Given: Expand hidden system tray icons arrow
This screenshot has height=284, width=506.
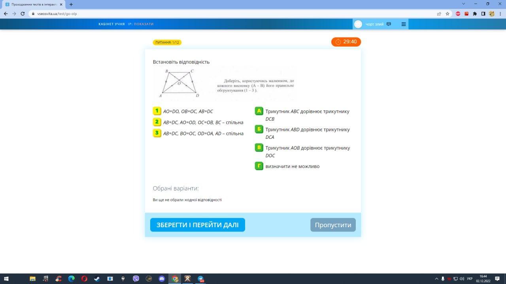Looking at the screenshot, I should pyautogui.click(x=436, y=279).
